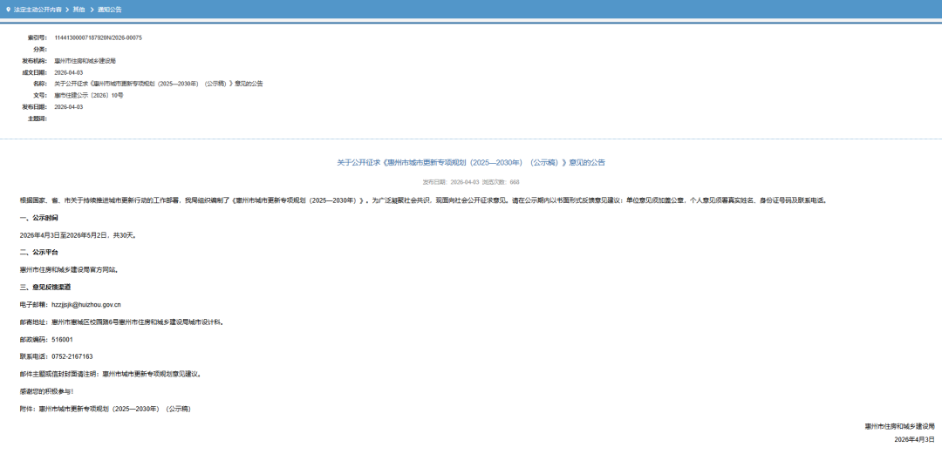Viewport: 942px width, 454px height.
Task: Open the 法定主动公开内容 breadcrumb link
Action: 38,10
